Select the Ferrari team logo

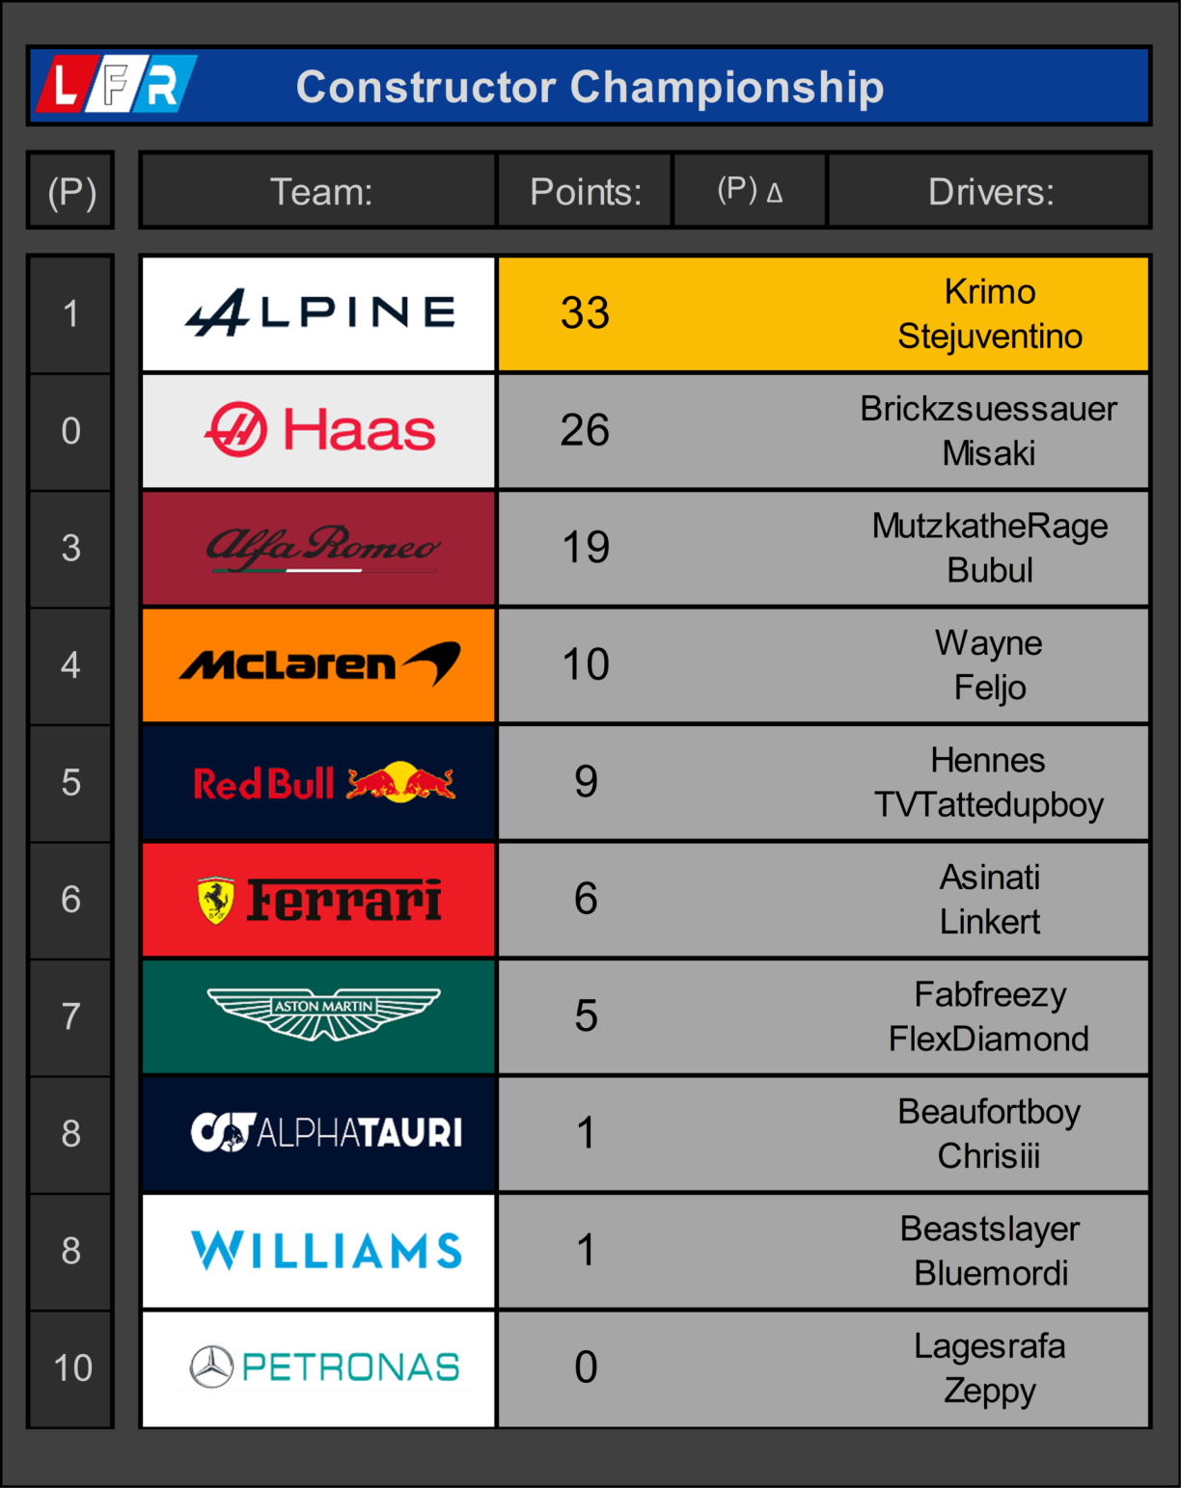coord(319,900)
